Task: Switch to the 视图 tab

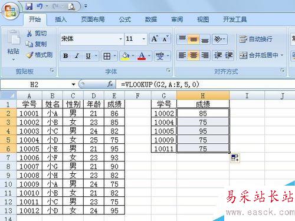Action: pyautogui.click(x=203, y=19)
